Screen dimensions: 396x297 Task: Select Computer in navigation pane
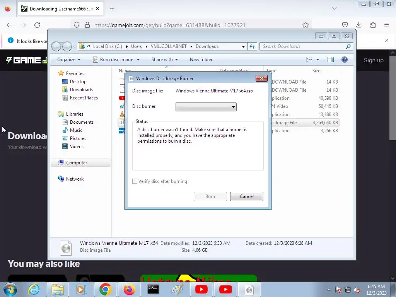tap(81, 163)
